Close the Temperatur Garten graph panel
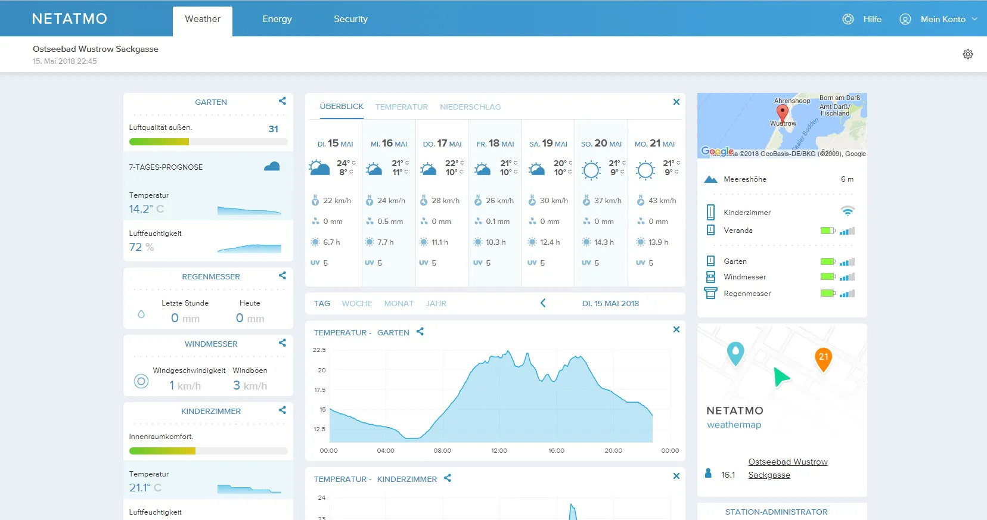987x520 pixels. [676, 329]
